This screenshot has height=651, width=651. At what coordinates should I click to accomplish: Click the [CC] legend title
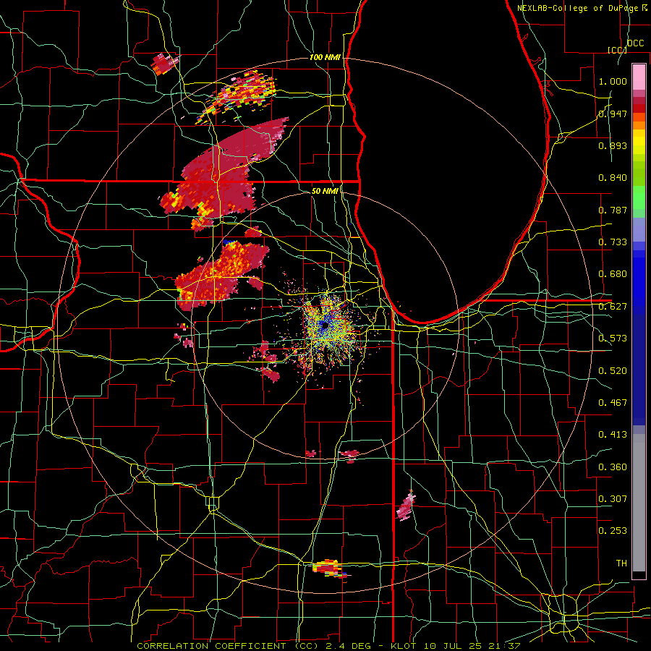(617, 50)
